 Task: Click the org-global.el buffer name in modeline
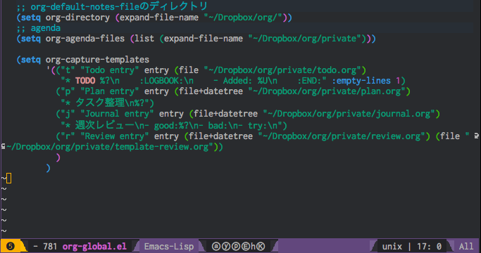(94, 246)
